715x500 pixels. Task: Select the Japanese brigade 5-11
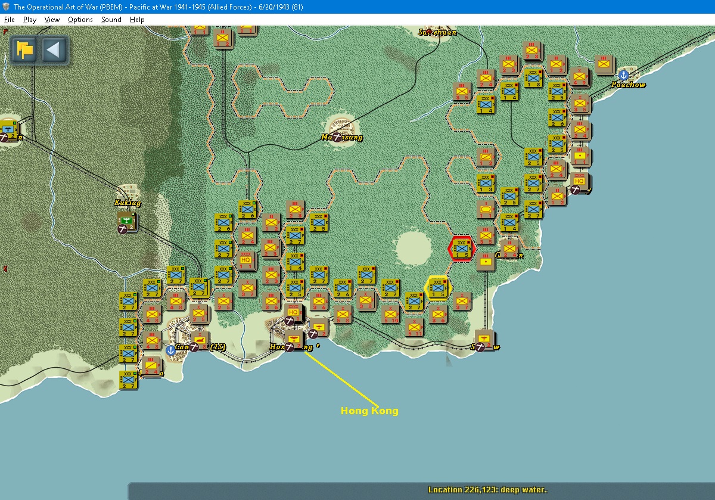coord(414,327)
